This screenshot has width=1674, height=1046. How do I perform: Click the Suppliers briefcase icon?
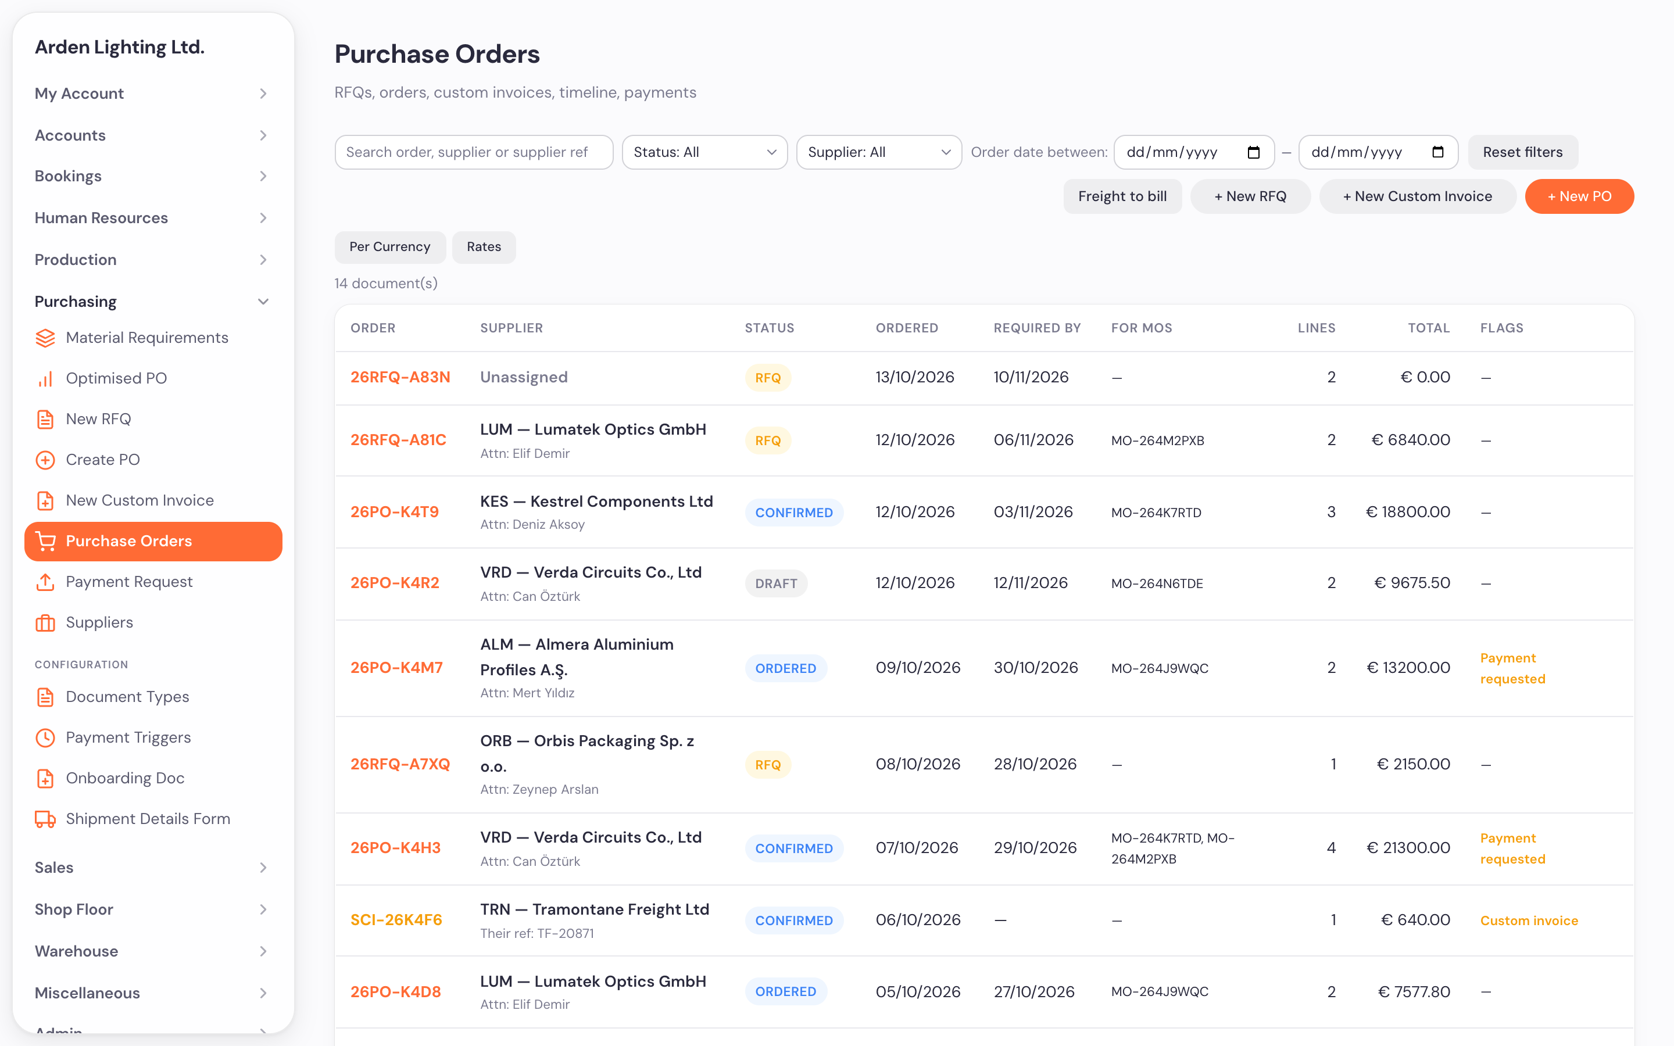tap(45, 622)
